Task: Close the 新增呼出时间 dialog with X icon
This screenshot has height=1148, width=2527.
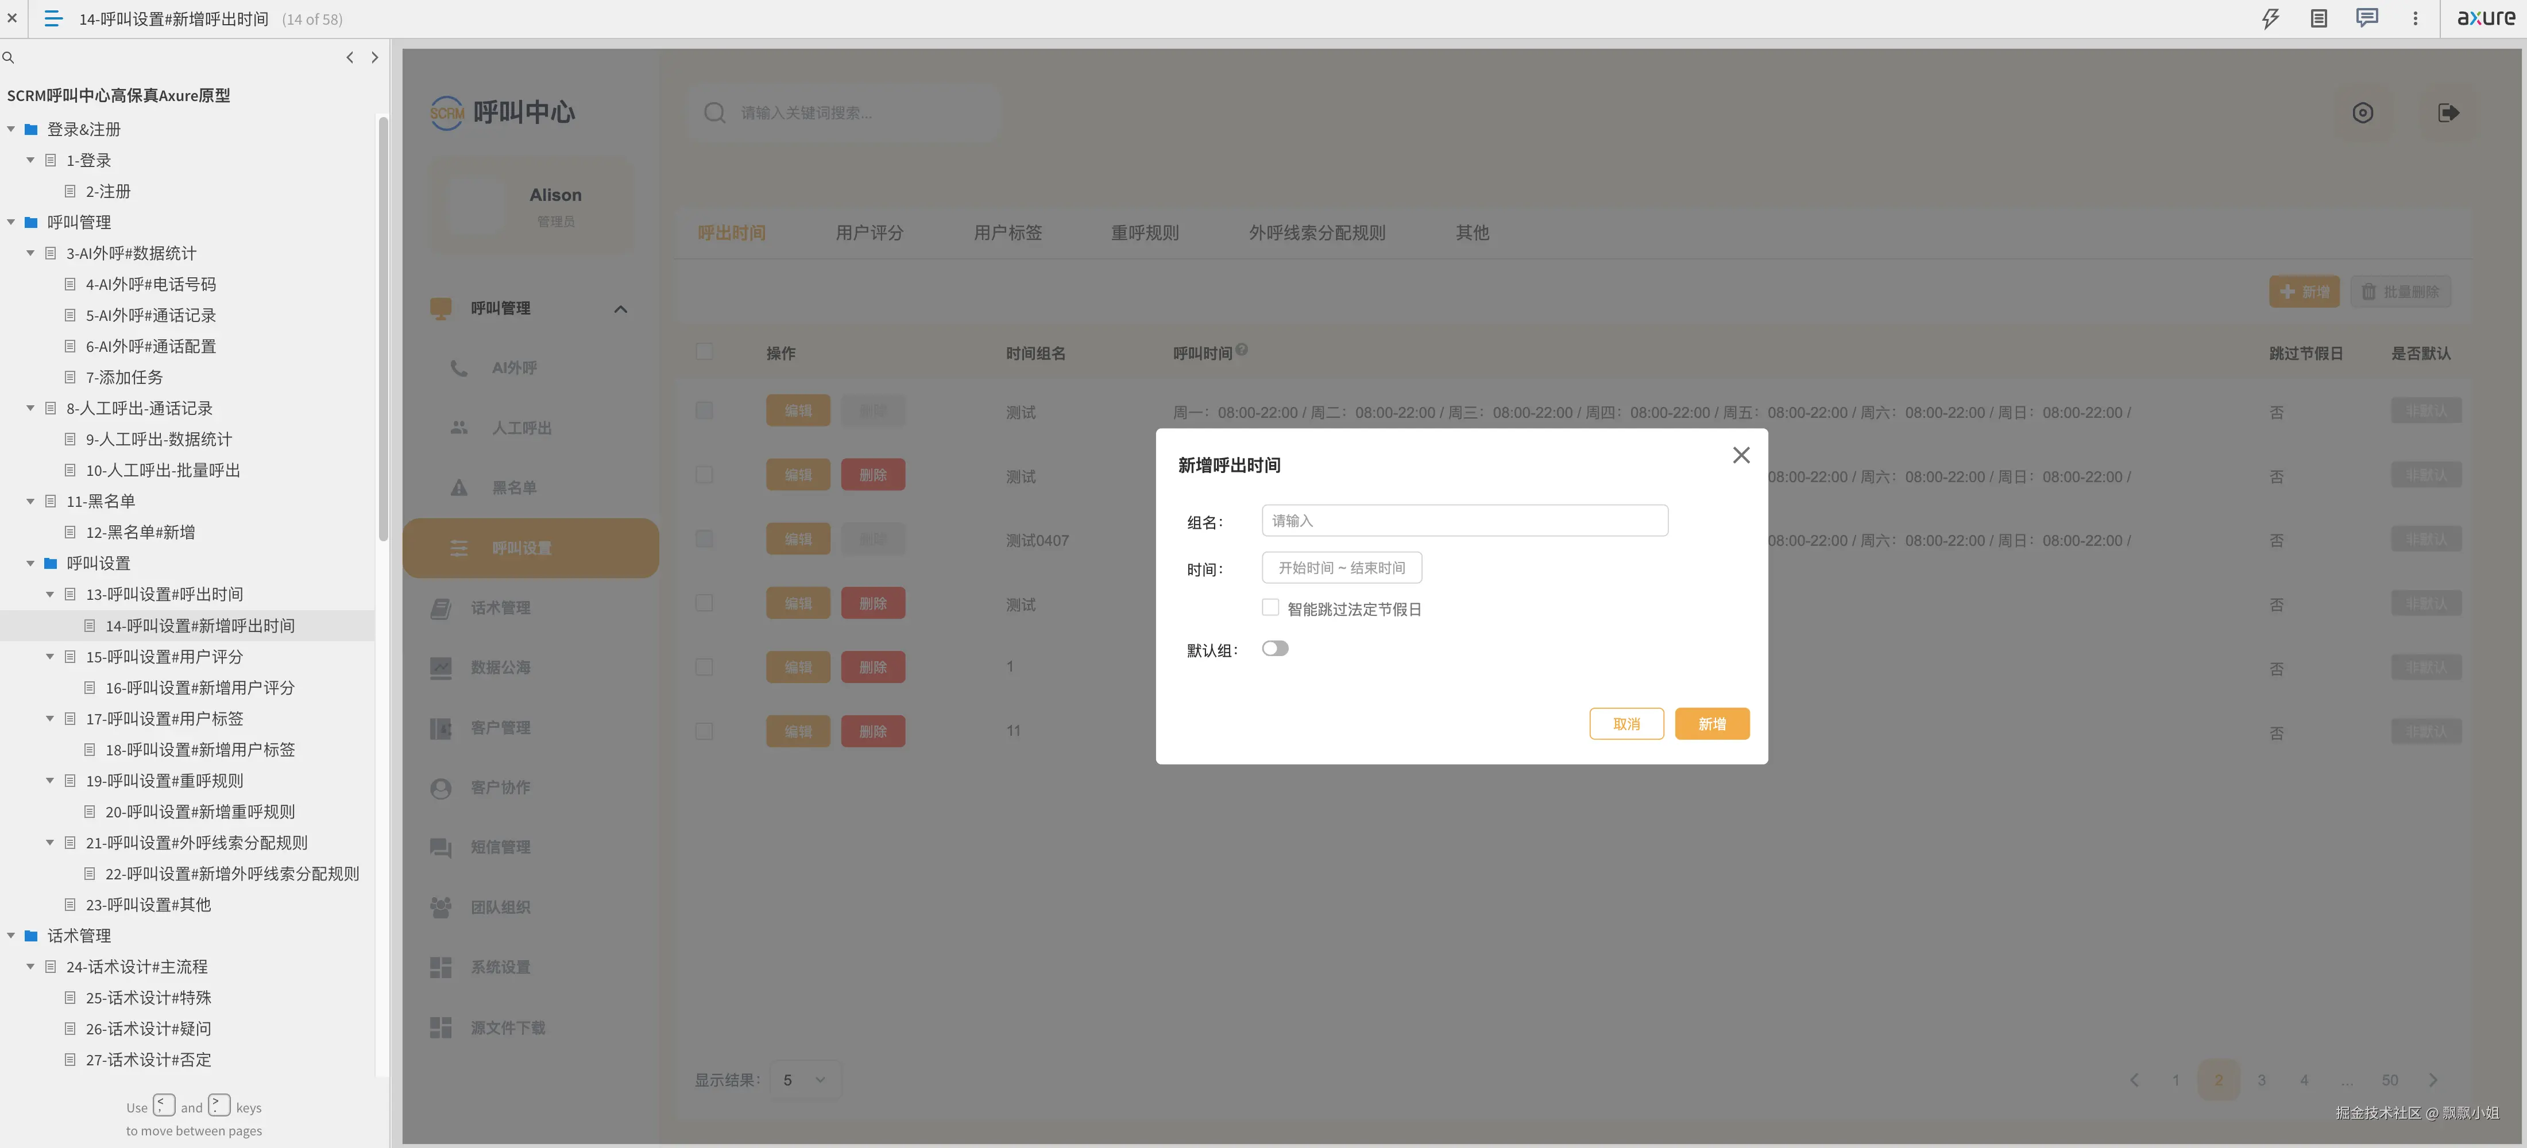Action: point(1740,455)
